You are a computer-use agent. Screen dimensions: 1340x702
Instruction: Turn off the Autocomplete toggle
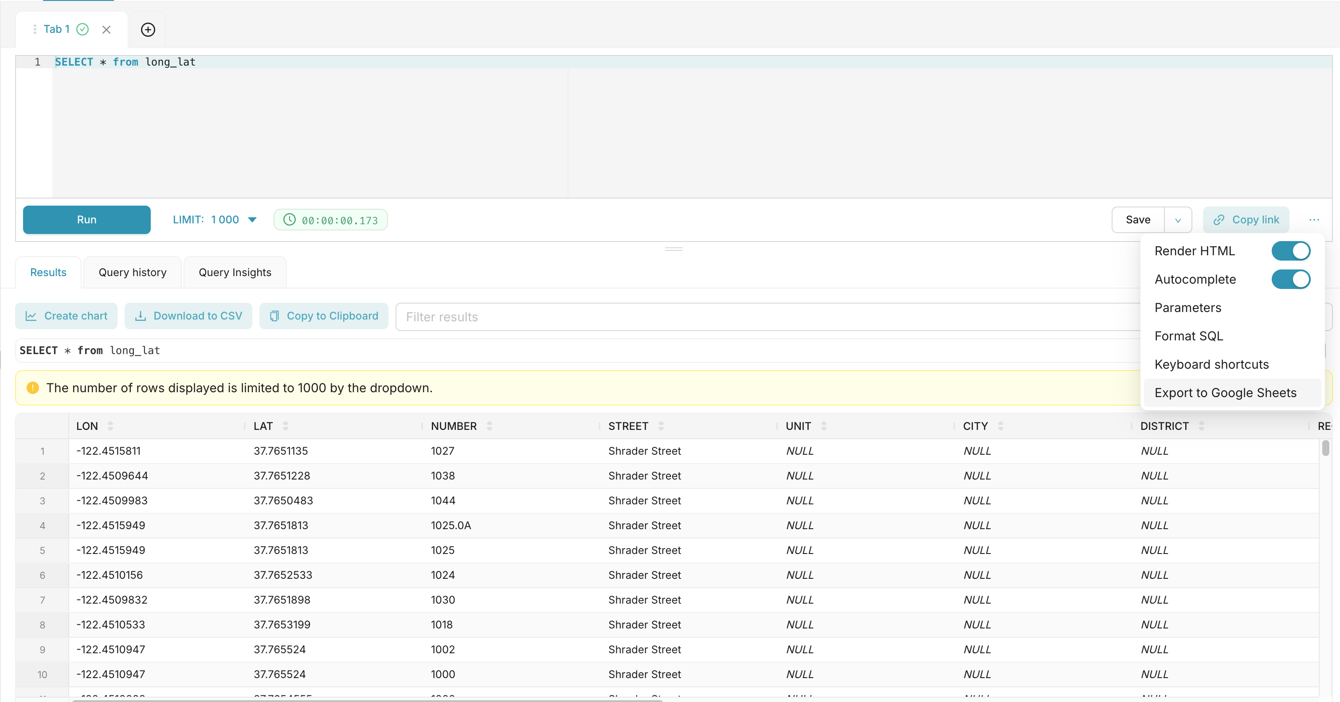pyautogui.click(x=1291, y=279)
